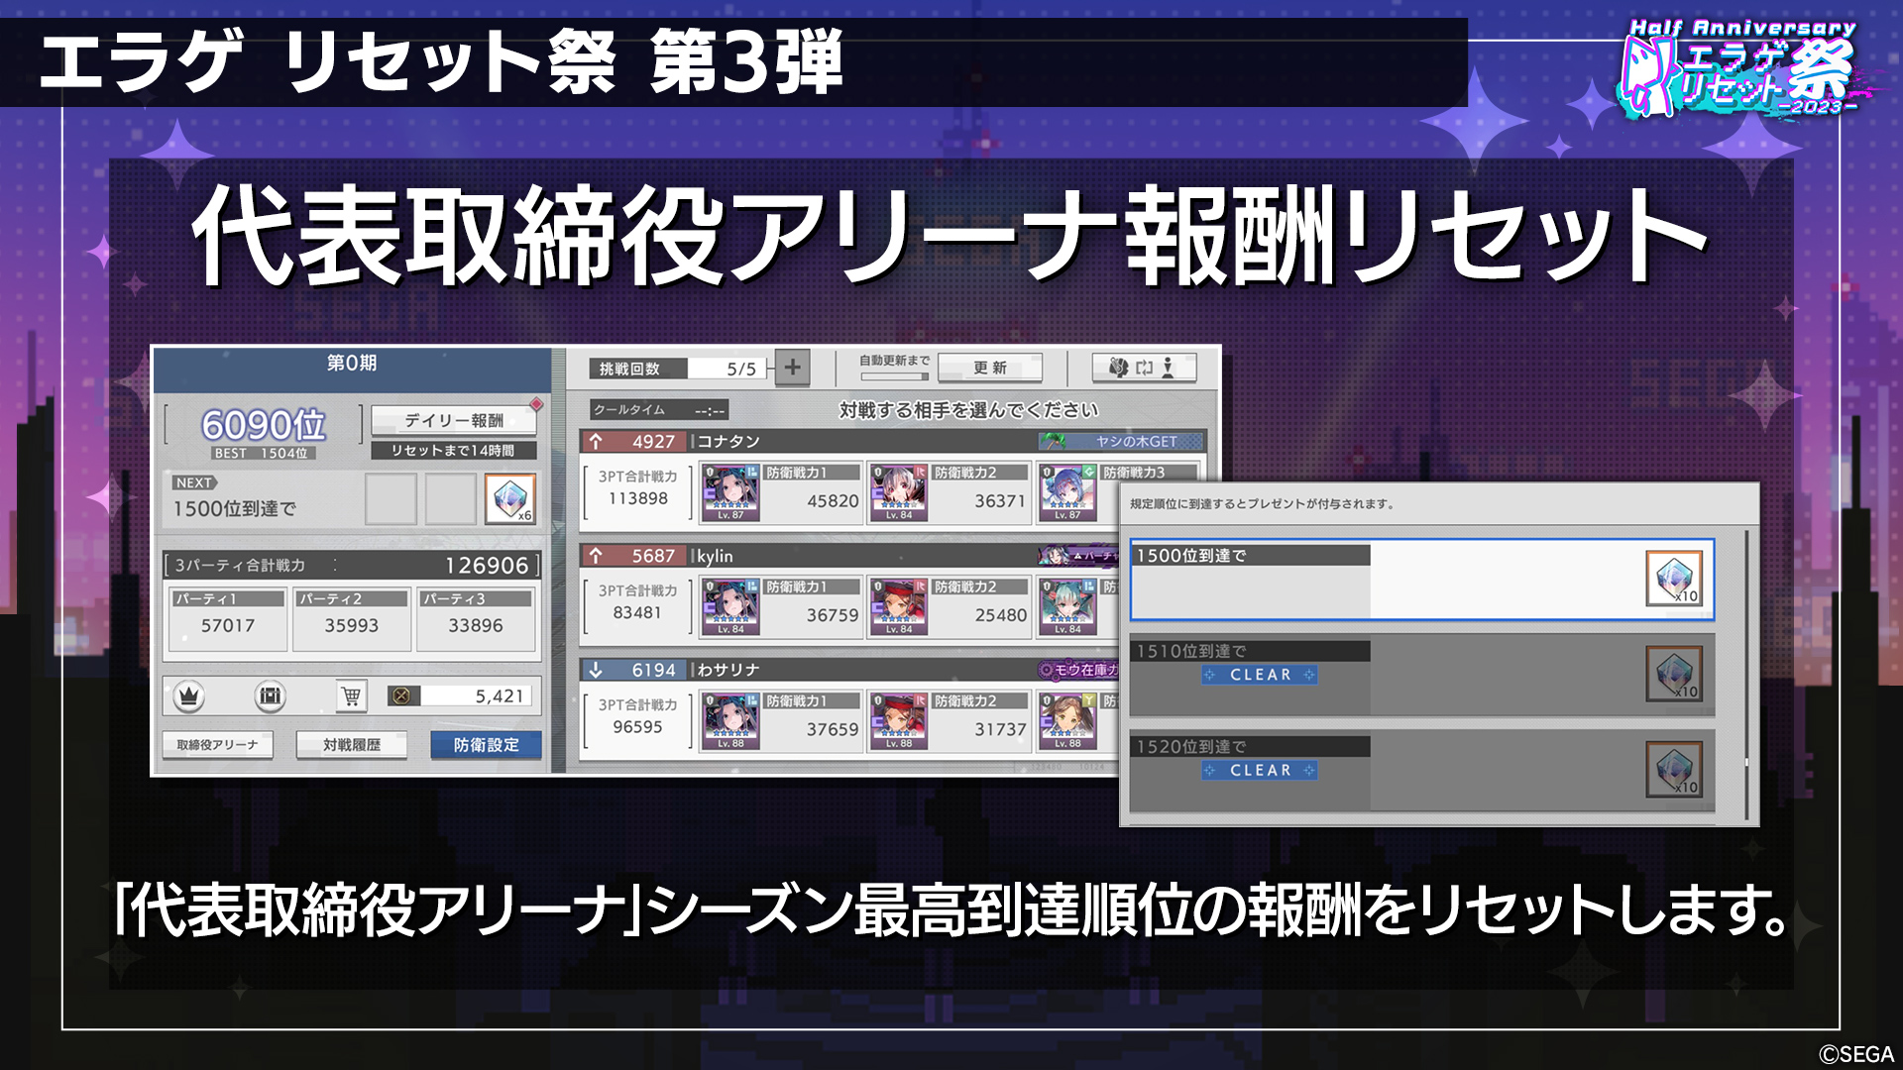Click the top-right formation info icon button
The image size is (1903, 1070).
pos(1144,368)
